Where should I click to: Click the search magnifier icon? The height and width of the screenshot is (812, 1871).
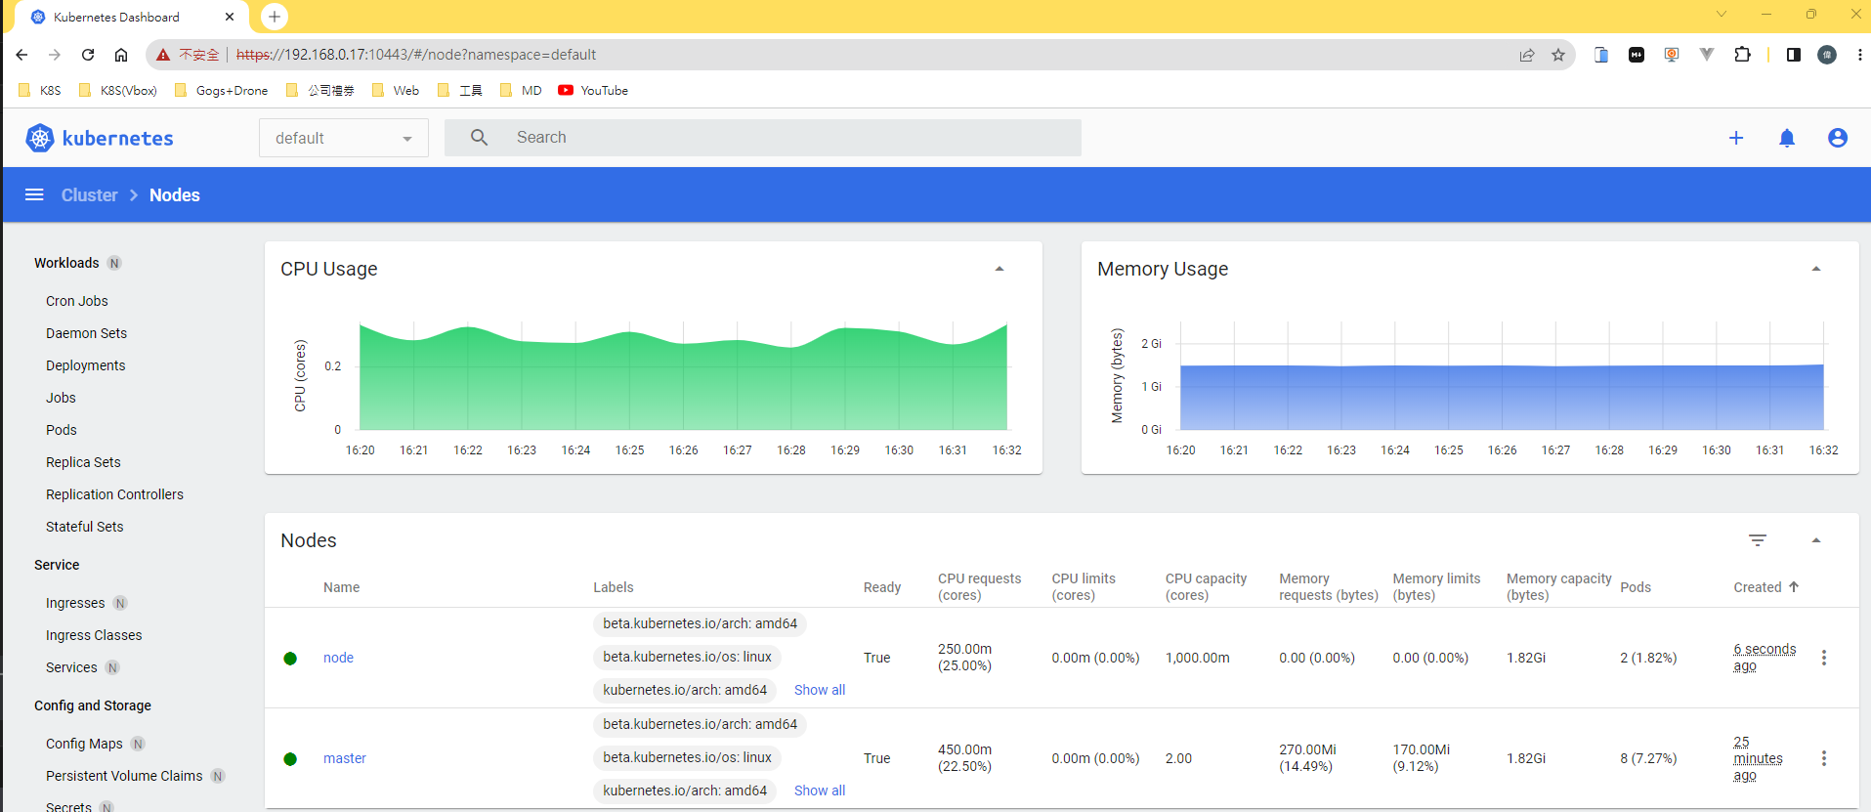(479, 138)
